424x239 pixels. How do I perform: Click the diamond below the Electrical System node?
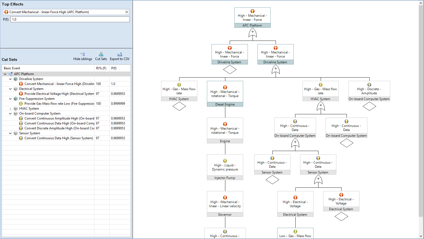click(341, 217)
